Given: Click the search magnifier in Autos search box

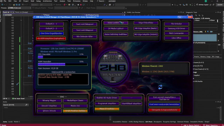Looking at the screenshot, I should click(26, 105).
